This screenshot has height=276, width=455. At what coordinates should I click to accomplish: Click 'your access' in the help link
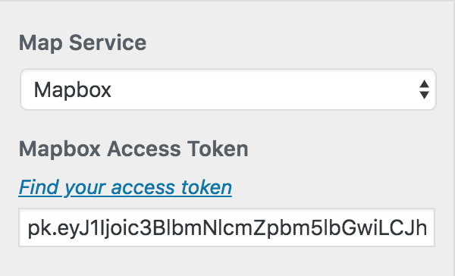(120, 188)
